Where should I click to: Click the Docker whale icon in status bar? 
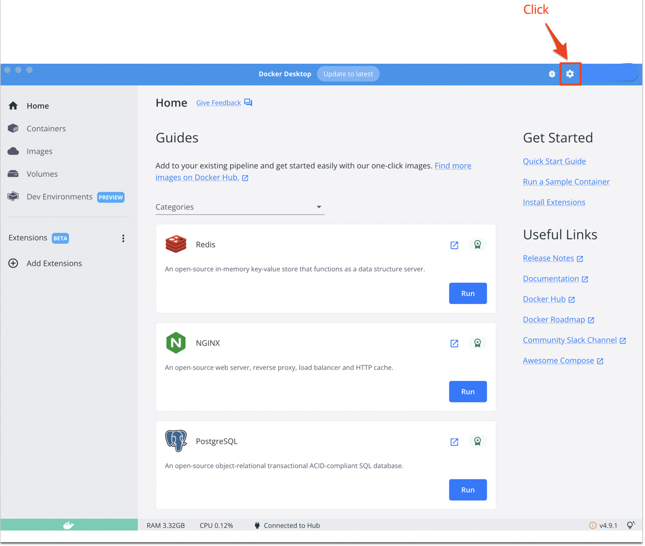[x=69, y=526]
